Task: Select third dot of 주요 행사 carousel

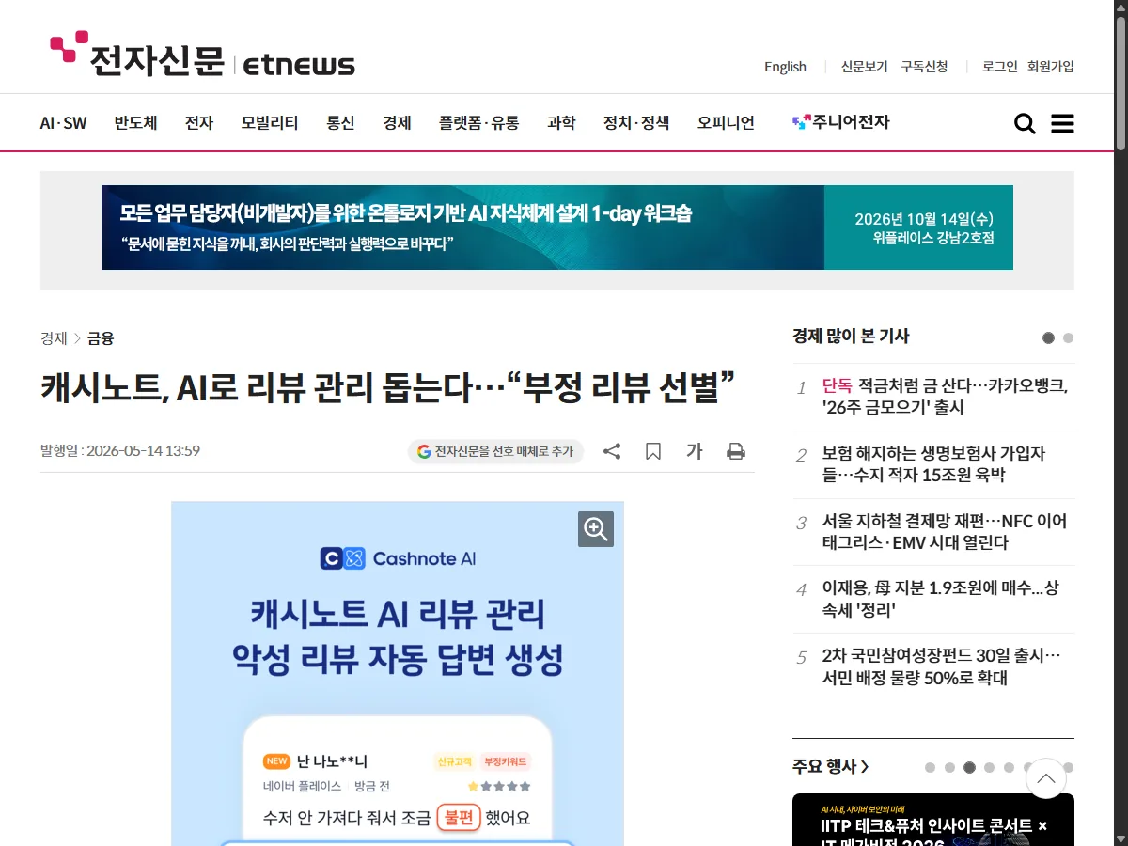Action: coord(969,767)
